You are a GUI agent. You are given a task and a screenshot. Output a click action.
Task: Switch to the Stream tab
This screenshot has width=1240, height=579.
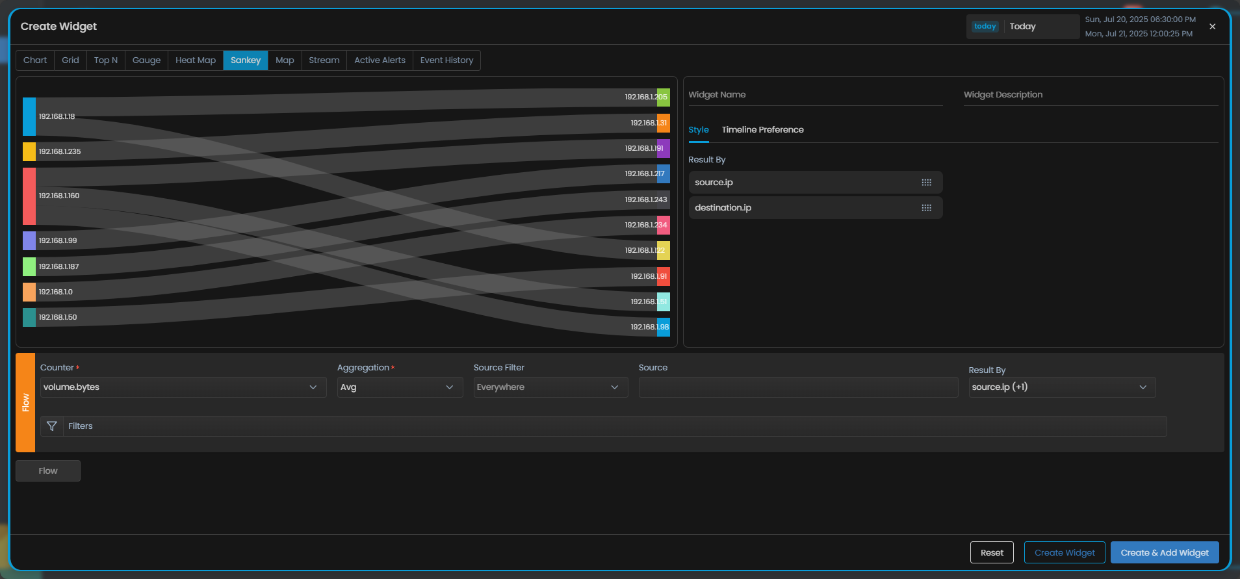[x=324, y=60]
